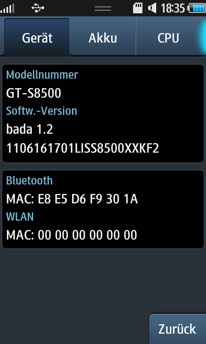Tap the notification pull-down handle
The height and width of the screenshot is (344, 206).
pos(103,8)
